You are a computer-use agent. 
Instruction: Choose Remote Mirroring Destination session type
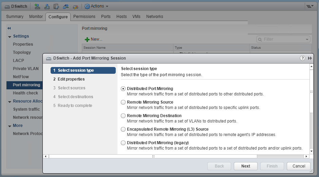[x=123, y=116]
